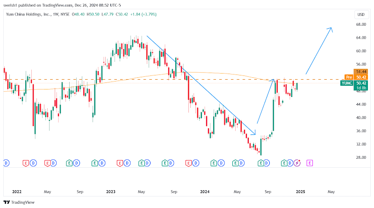Viewport: 374px width, 208px height.
Task: Click the 68.00 price axis label
Action: [x=361, y=24]
